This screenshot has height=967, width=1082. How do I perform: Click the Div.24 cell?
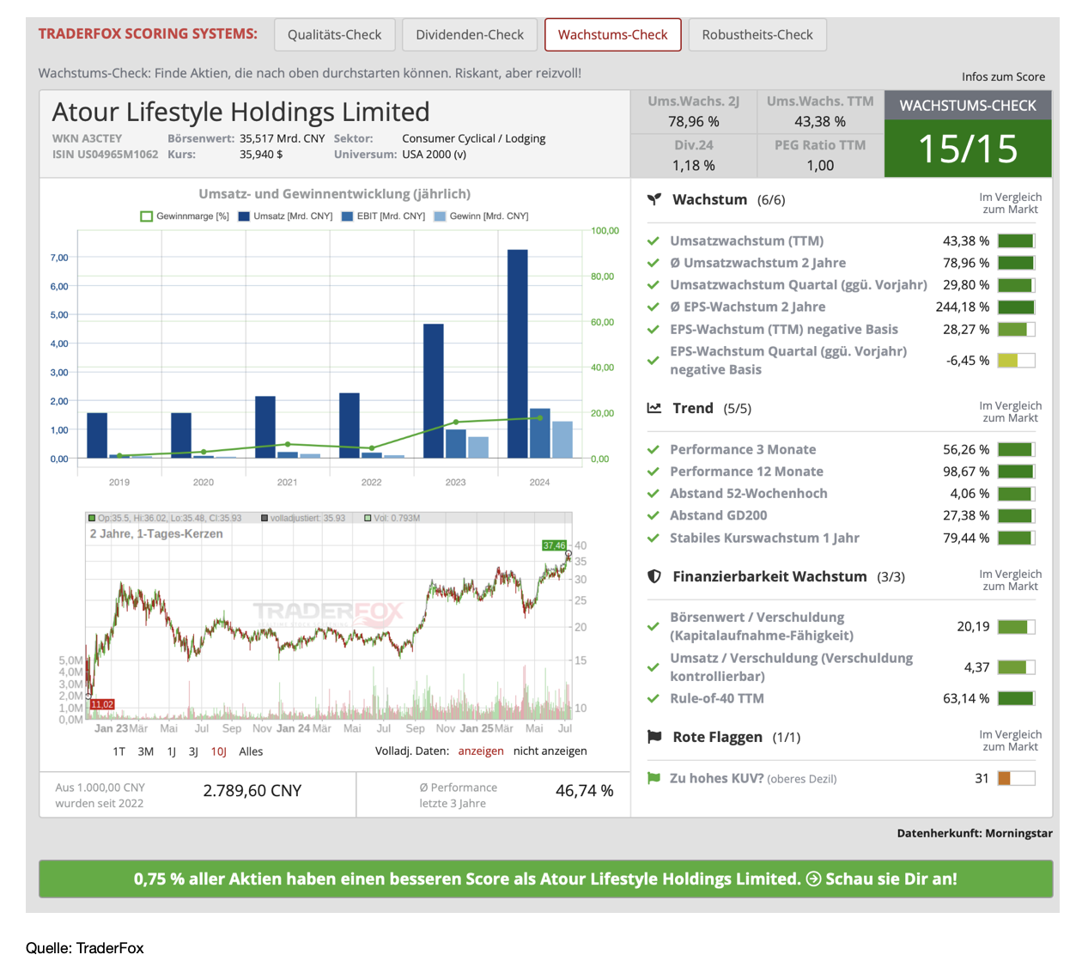pos(694,155)
